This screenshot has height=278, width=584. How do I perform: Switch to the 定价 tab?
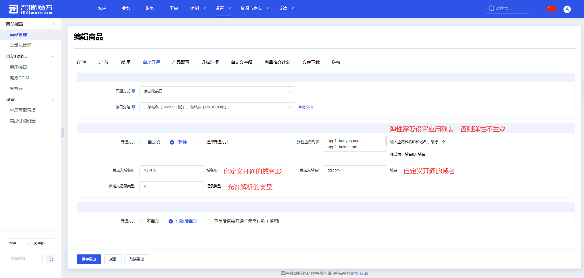click(x=104, y=62)
